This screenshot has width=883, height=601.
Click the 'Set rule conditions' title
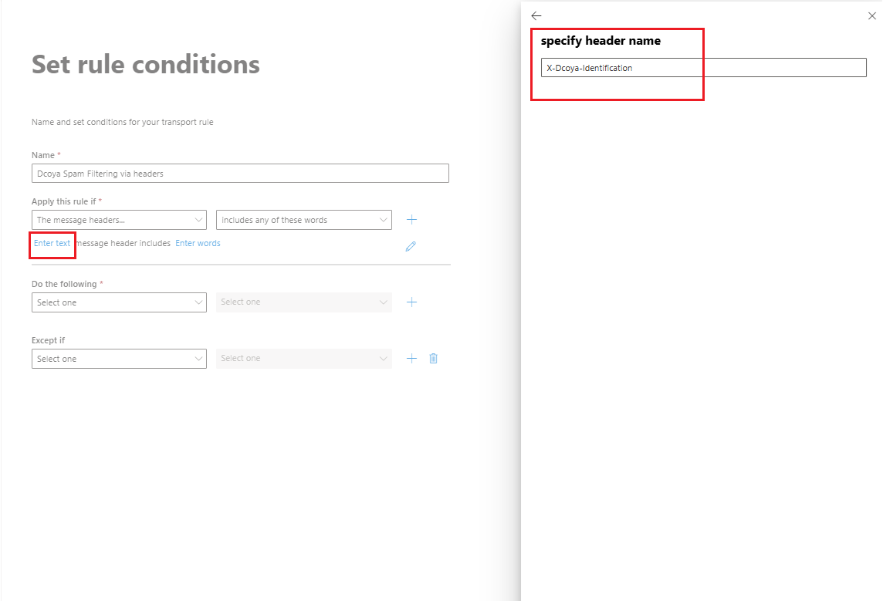(145, 64)
